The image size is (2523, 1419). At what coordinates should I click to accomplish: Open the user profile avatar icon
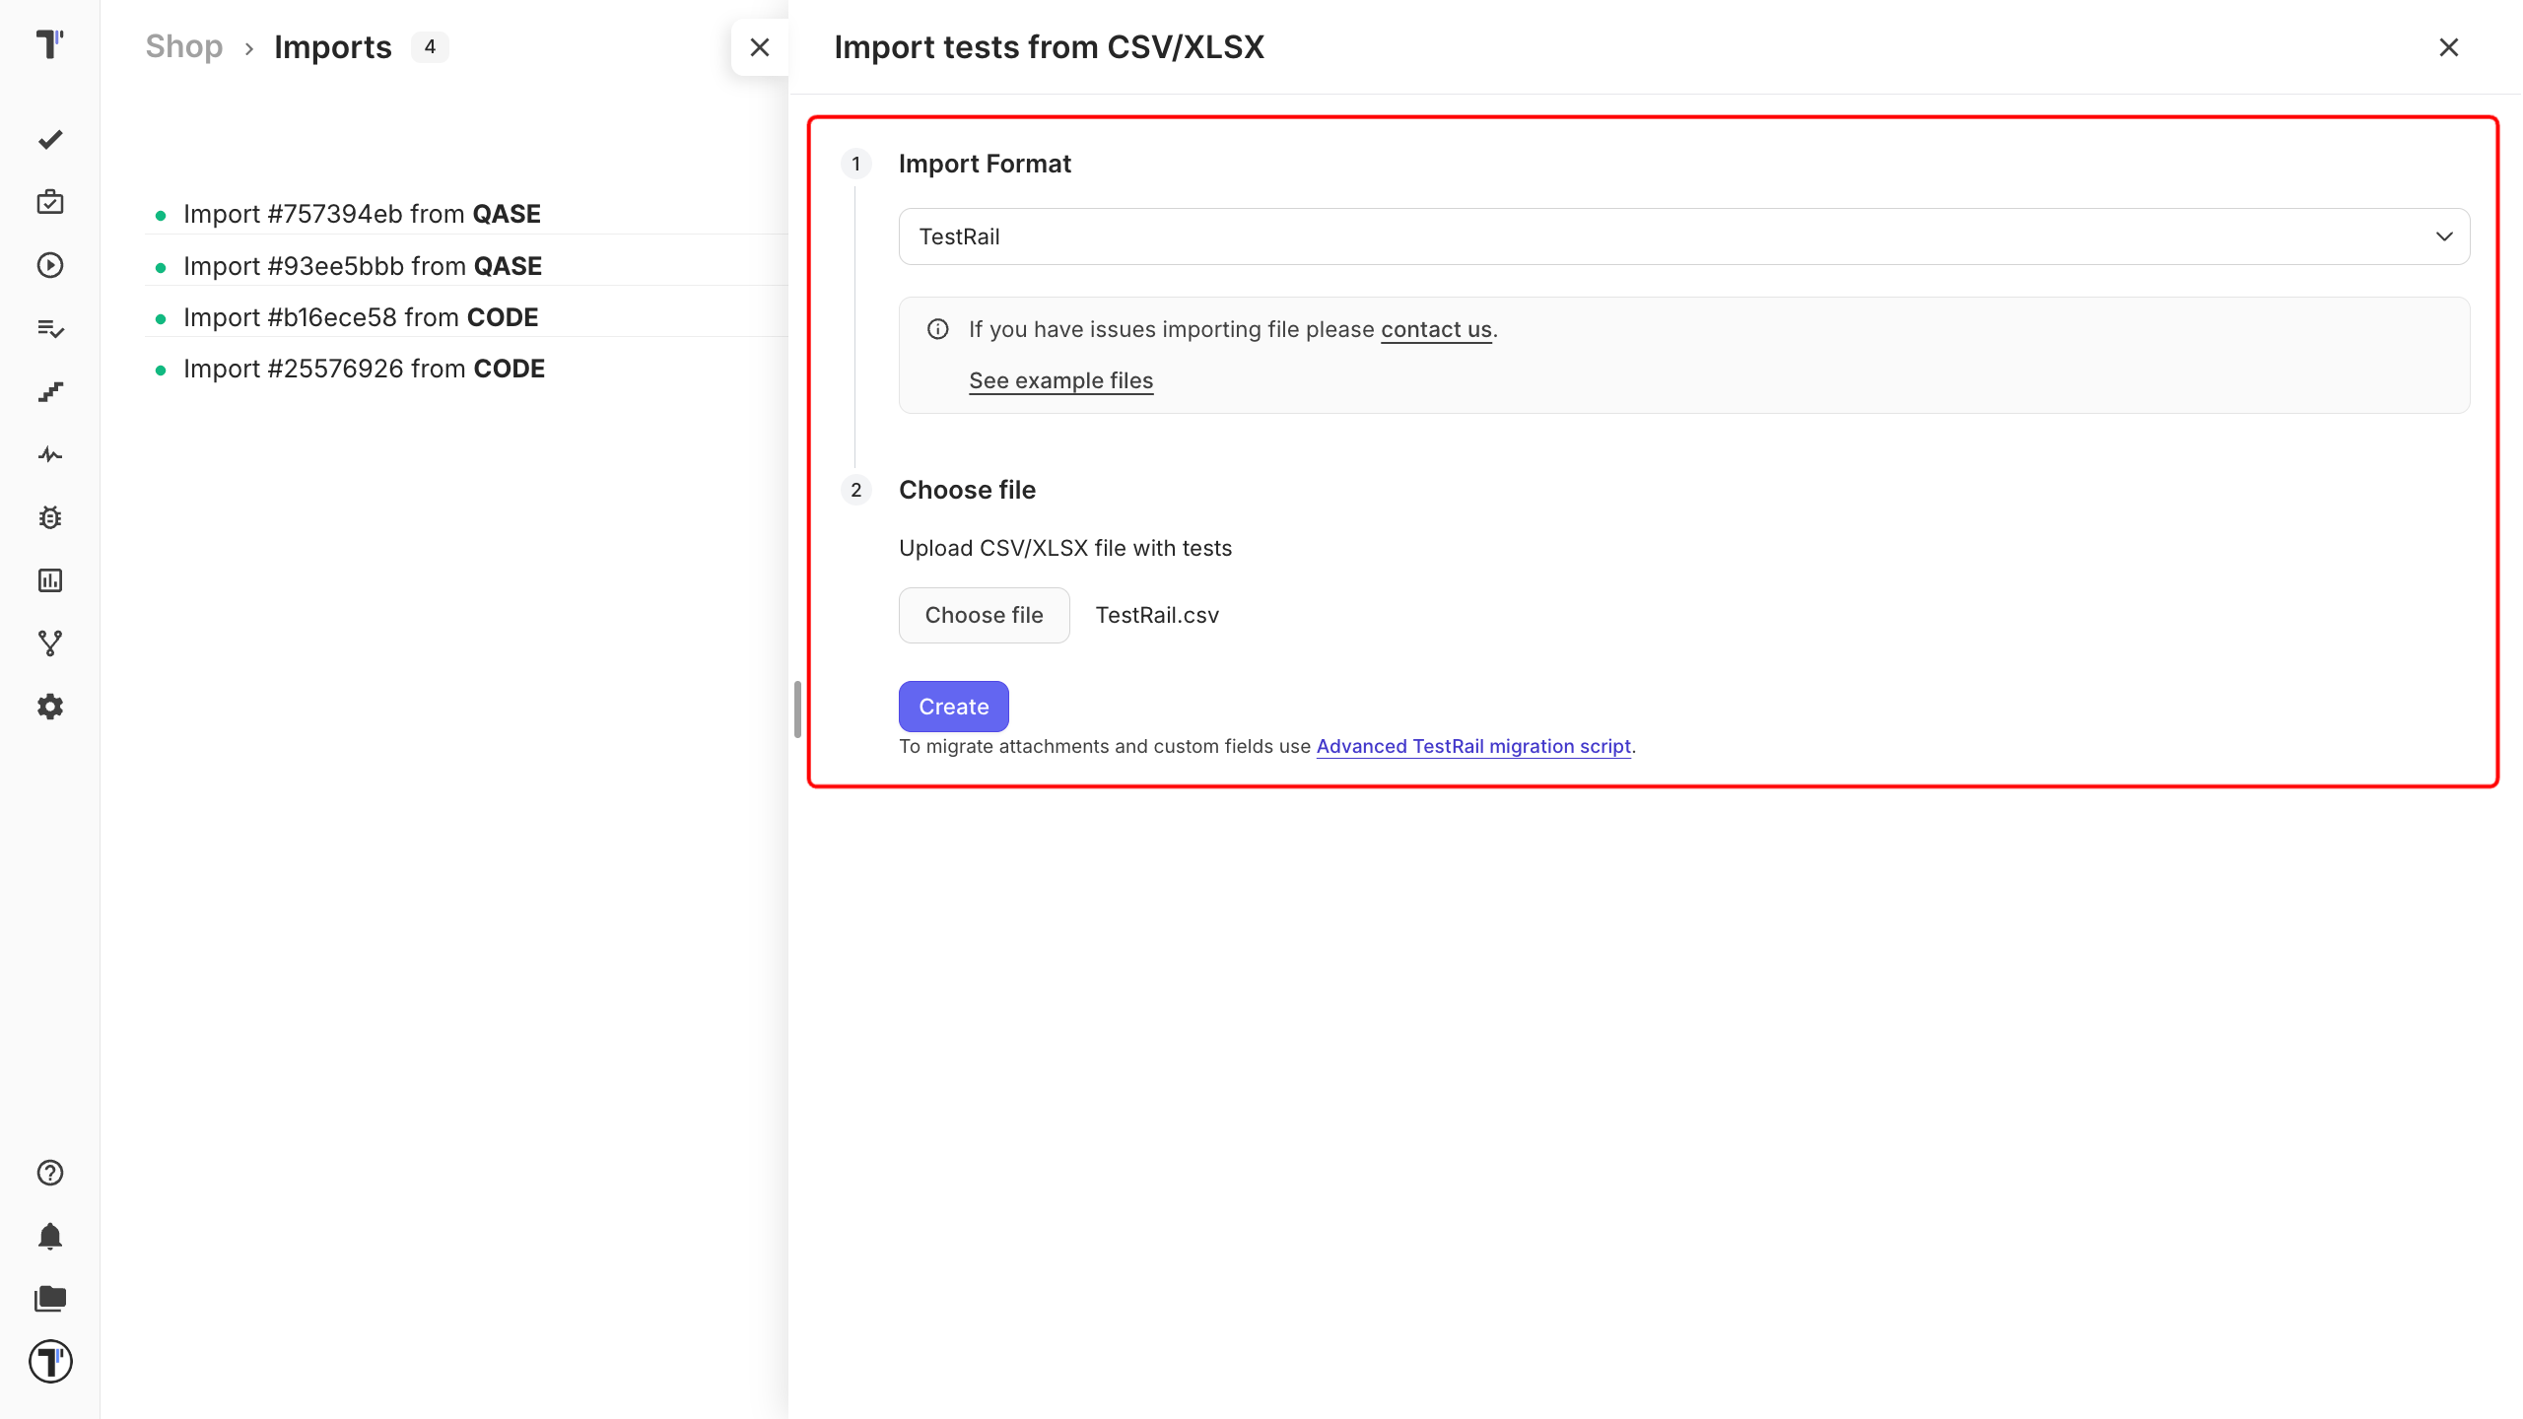click(x=50, y=1362)
